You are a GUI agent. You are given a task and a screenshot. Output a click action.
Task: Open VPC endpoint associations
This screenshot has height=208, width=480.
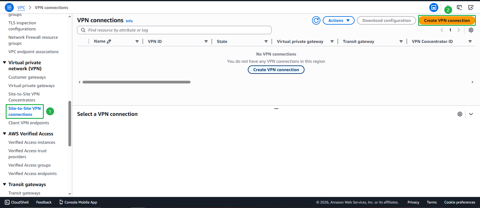(x=33, y=52)
